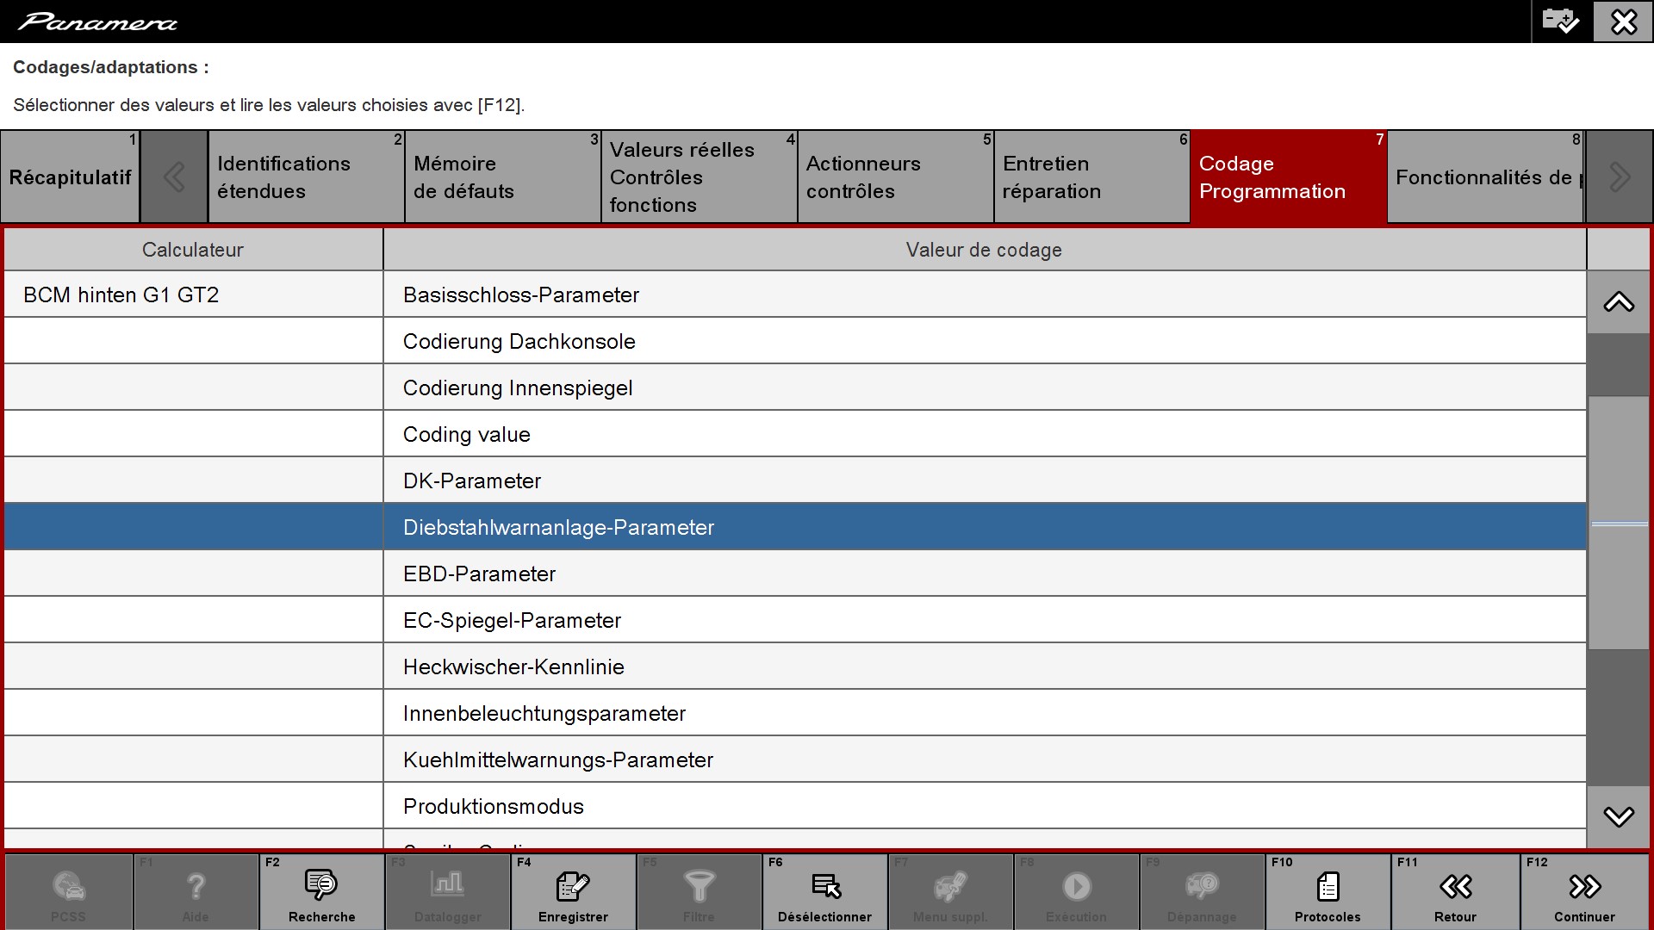Click the Datalogger F3 icon
The width and height of the screenshot is (1654, 930).
coord(447,892)
